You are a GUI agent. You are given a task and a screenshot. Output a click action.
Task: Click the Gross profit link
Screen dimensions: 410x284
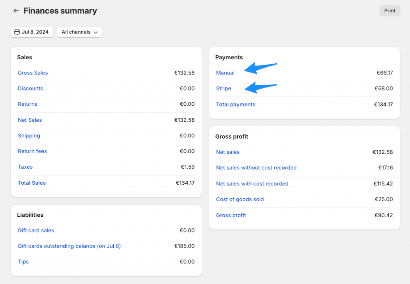231,216
